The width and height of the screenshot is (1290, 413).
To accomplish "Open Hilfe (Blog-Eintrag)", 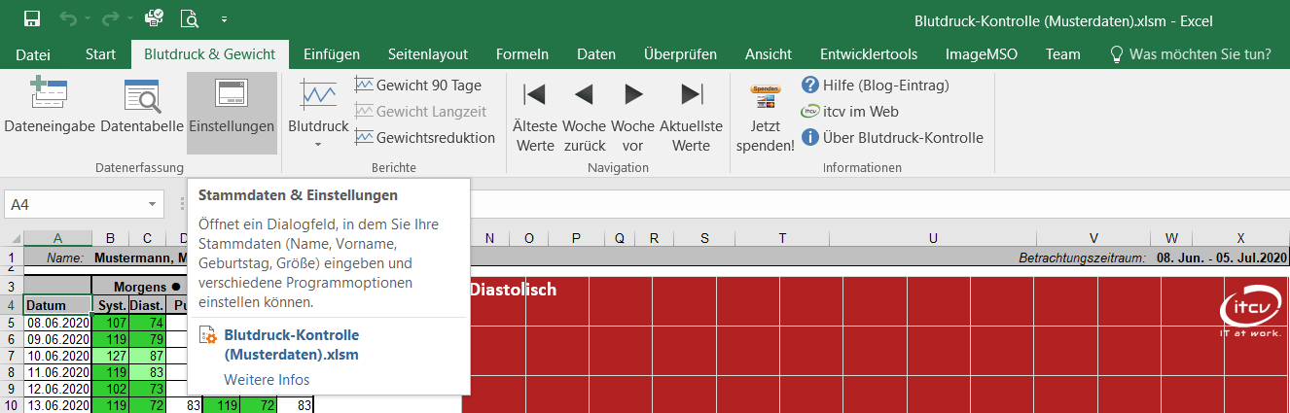I will pos(875,85).
